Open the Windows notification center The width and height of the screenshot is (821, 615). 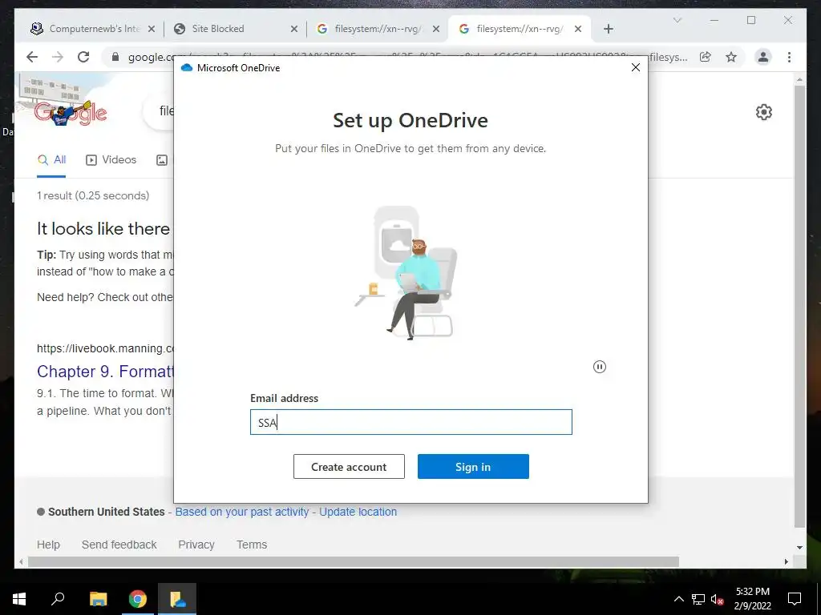[x=795, y=599]
